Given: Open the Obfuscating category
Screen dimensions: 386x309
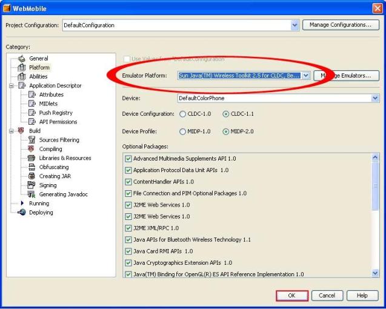Looking at the screenshot, I should [54, 167].
